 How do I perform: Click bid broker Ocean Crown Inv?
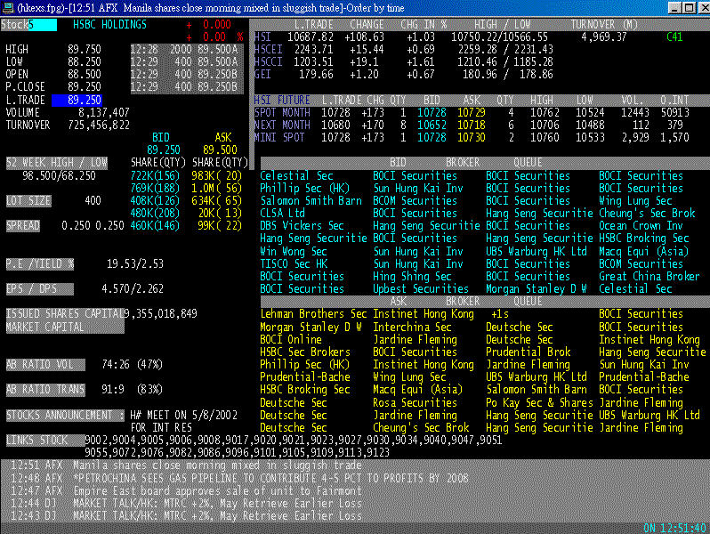point(641,225)
